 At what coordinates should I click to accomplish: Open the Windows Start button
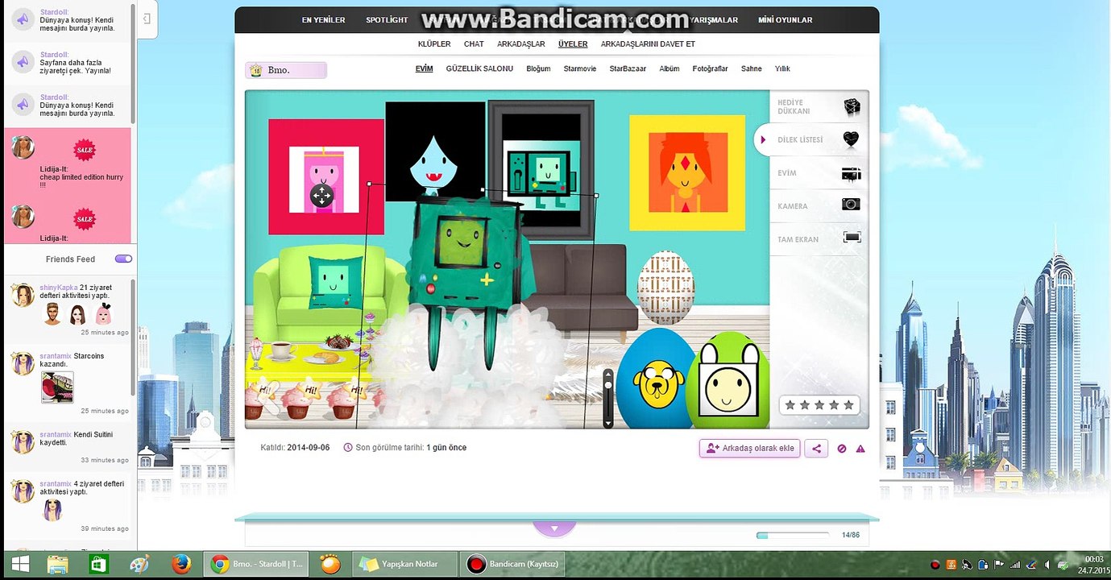(20, 564)
